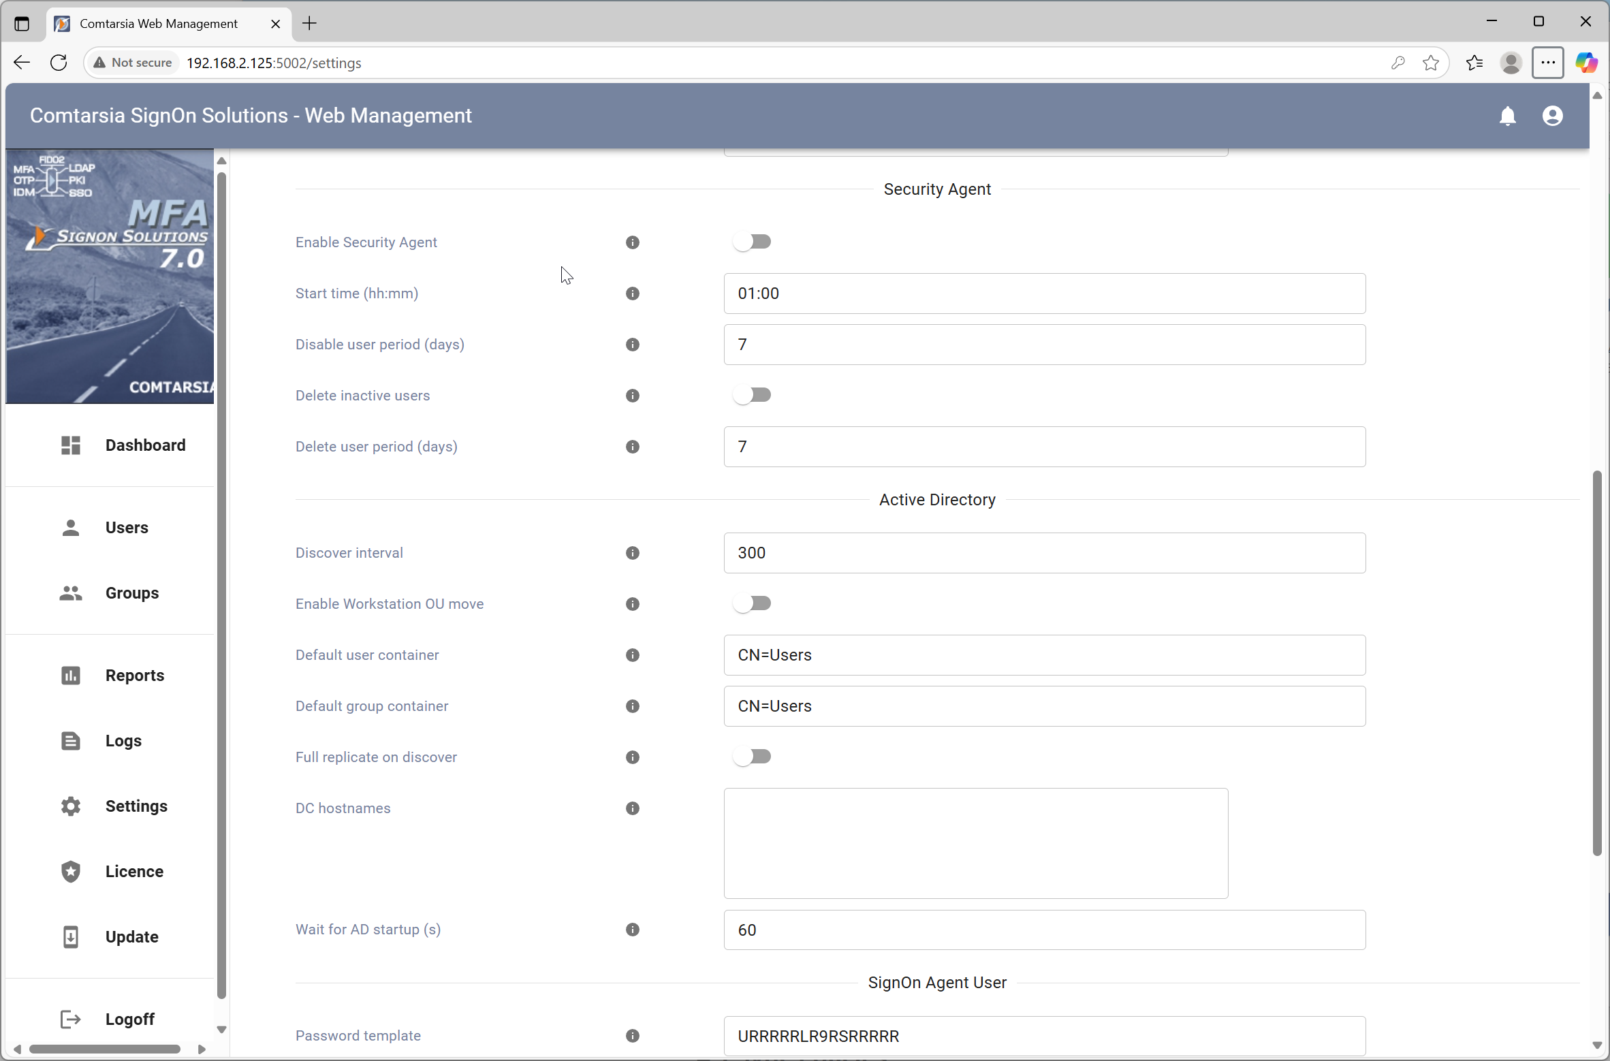Click the sidebar scroll down arrow

tap(221, 1030)
